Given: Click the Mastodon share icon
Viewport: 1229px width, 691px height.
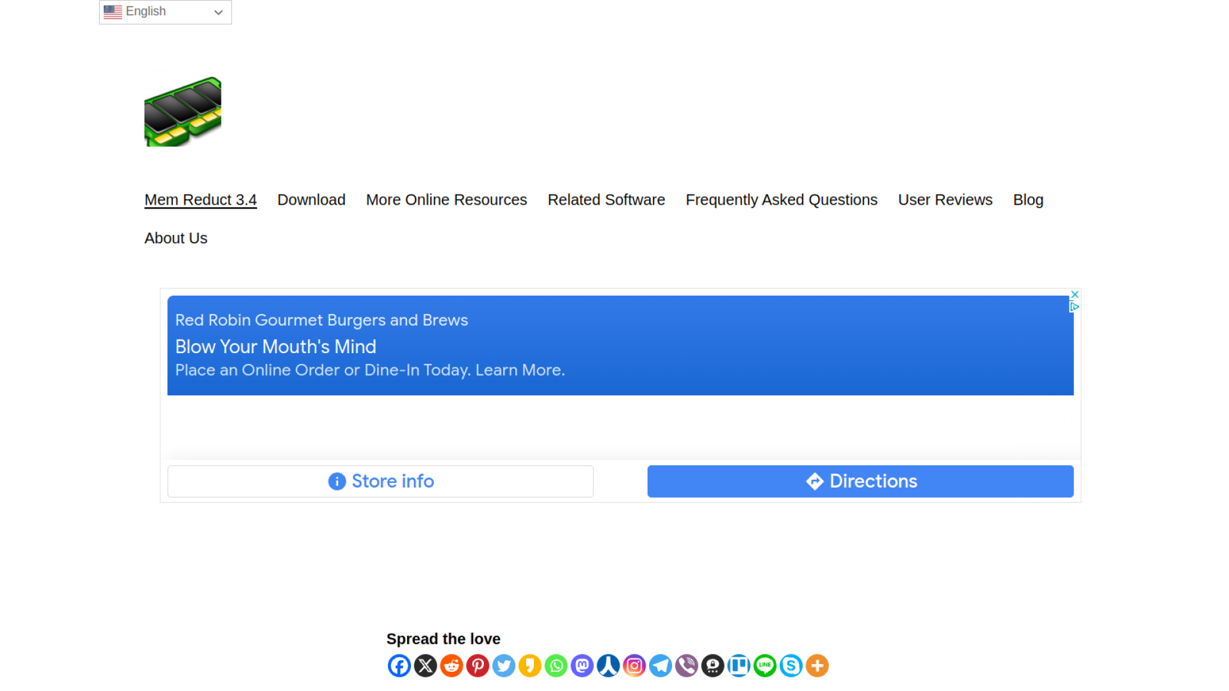Looking at the screenshot, I should point(582,665).
